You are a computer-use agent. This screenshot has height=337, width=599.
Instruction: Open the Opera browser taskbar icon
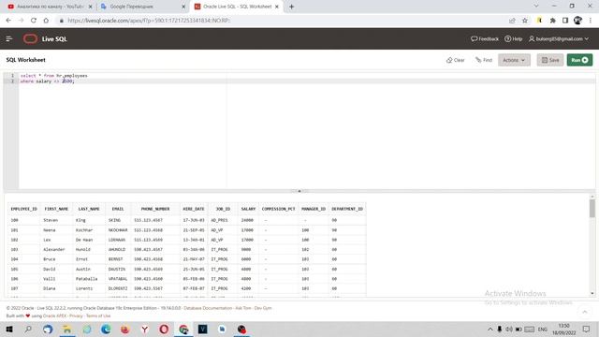tap(164, 330)
